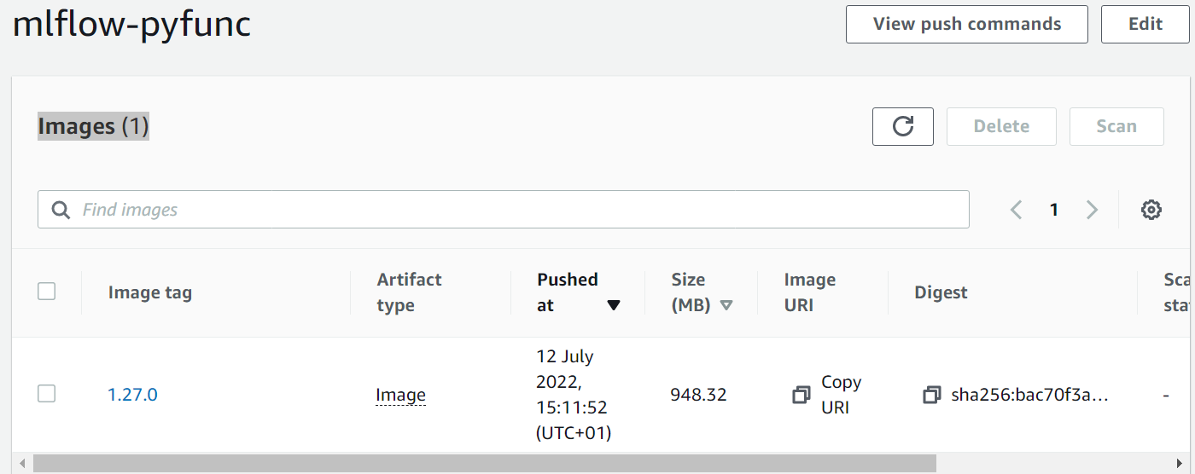The image size is (1195, 474).
Task: Click the search magnifier icon
Action: point(61,210)
